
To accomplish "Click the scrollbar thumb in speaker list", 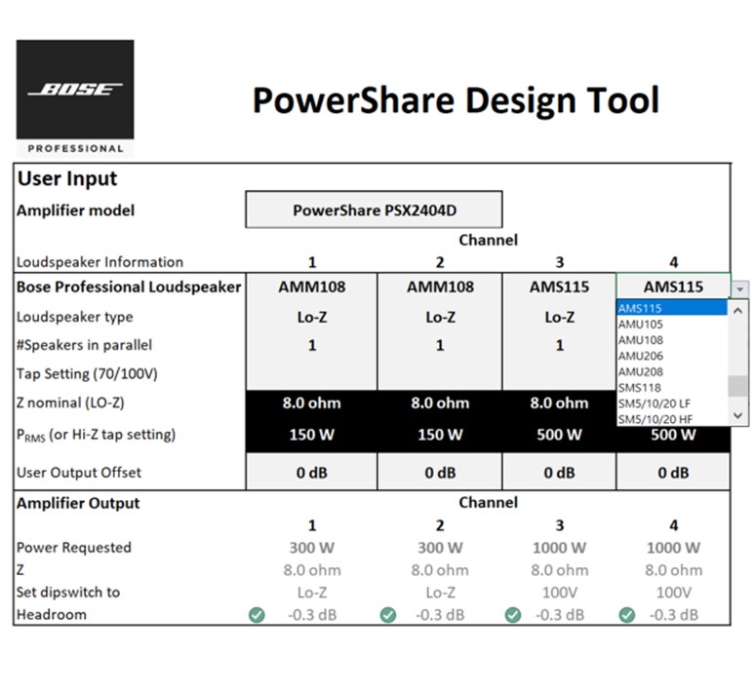I will pos(738,386).
